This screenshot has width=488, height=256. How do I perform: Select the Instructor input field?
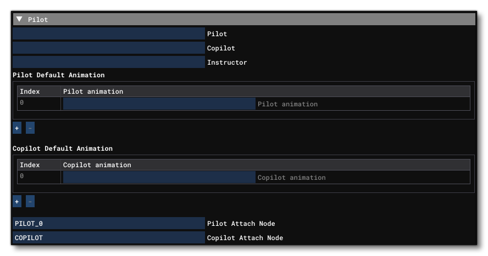tap(108, 62)
